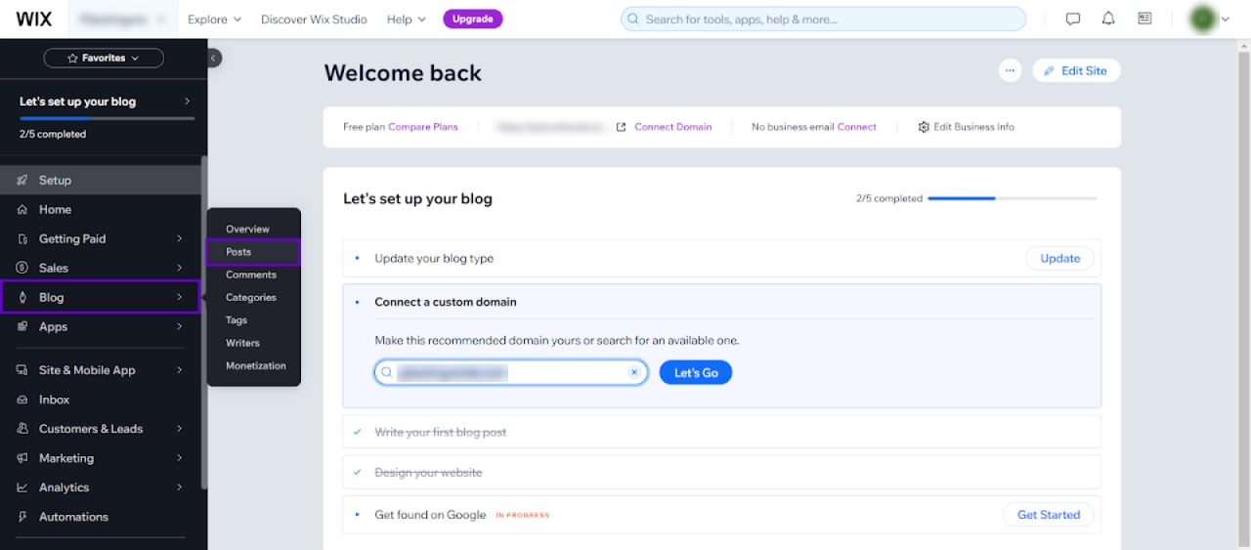Click the Update button for blog type
Screen dimensions: 1251x550
(x=1059, y=259)
